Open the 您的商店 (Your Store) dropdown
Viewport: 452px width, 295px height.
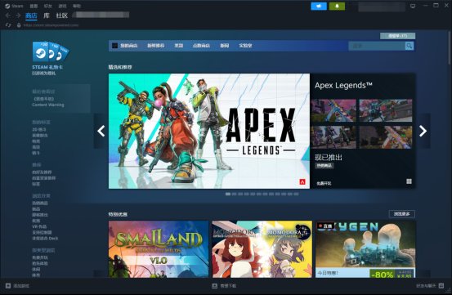coord(128,46)
